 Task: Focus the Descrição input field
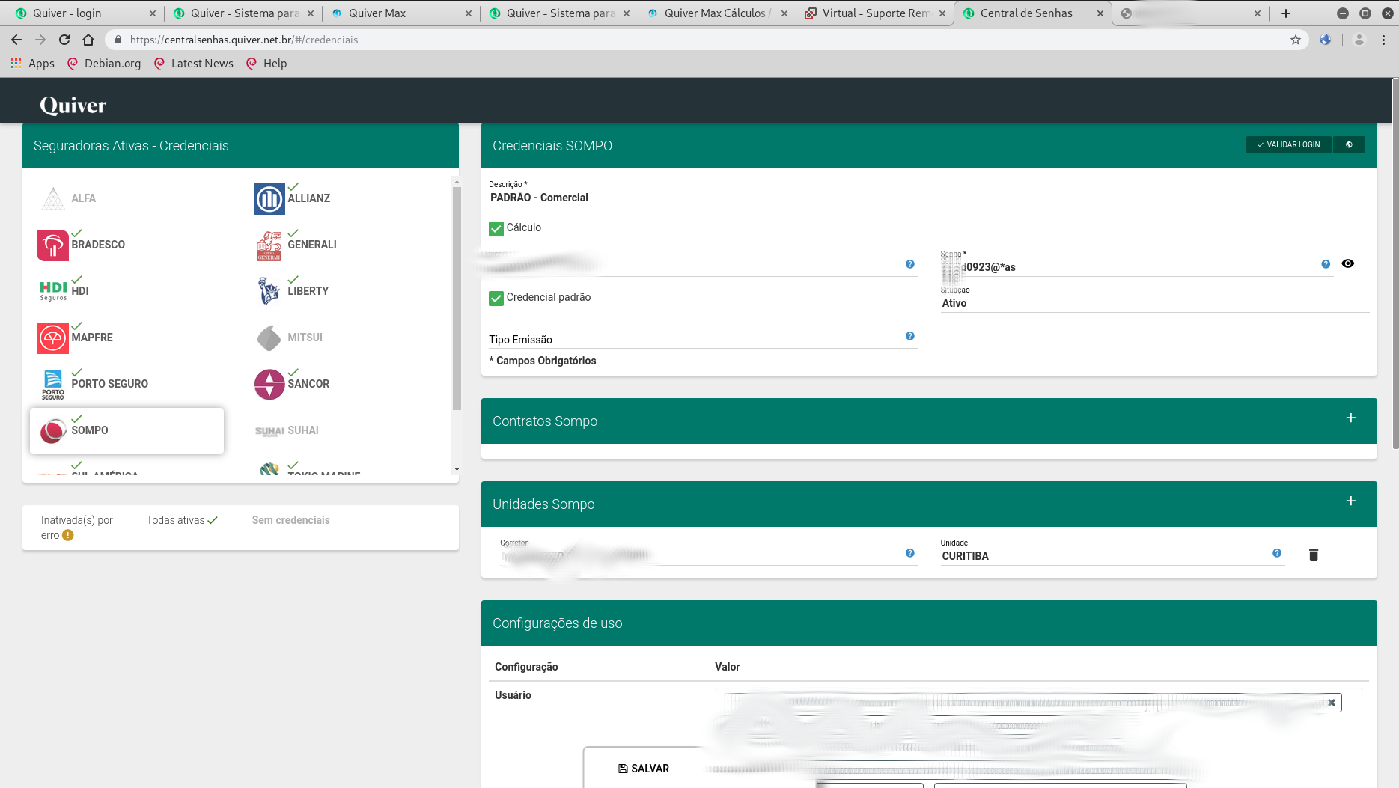pyautogui.click(x=929, y=198)
